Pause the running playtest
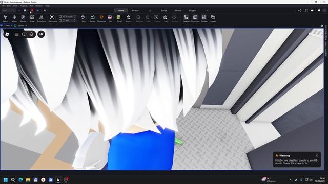 [25, 10]
